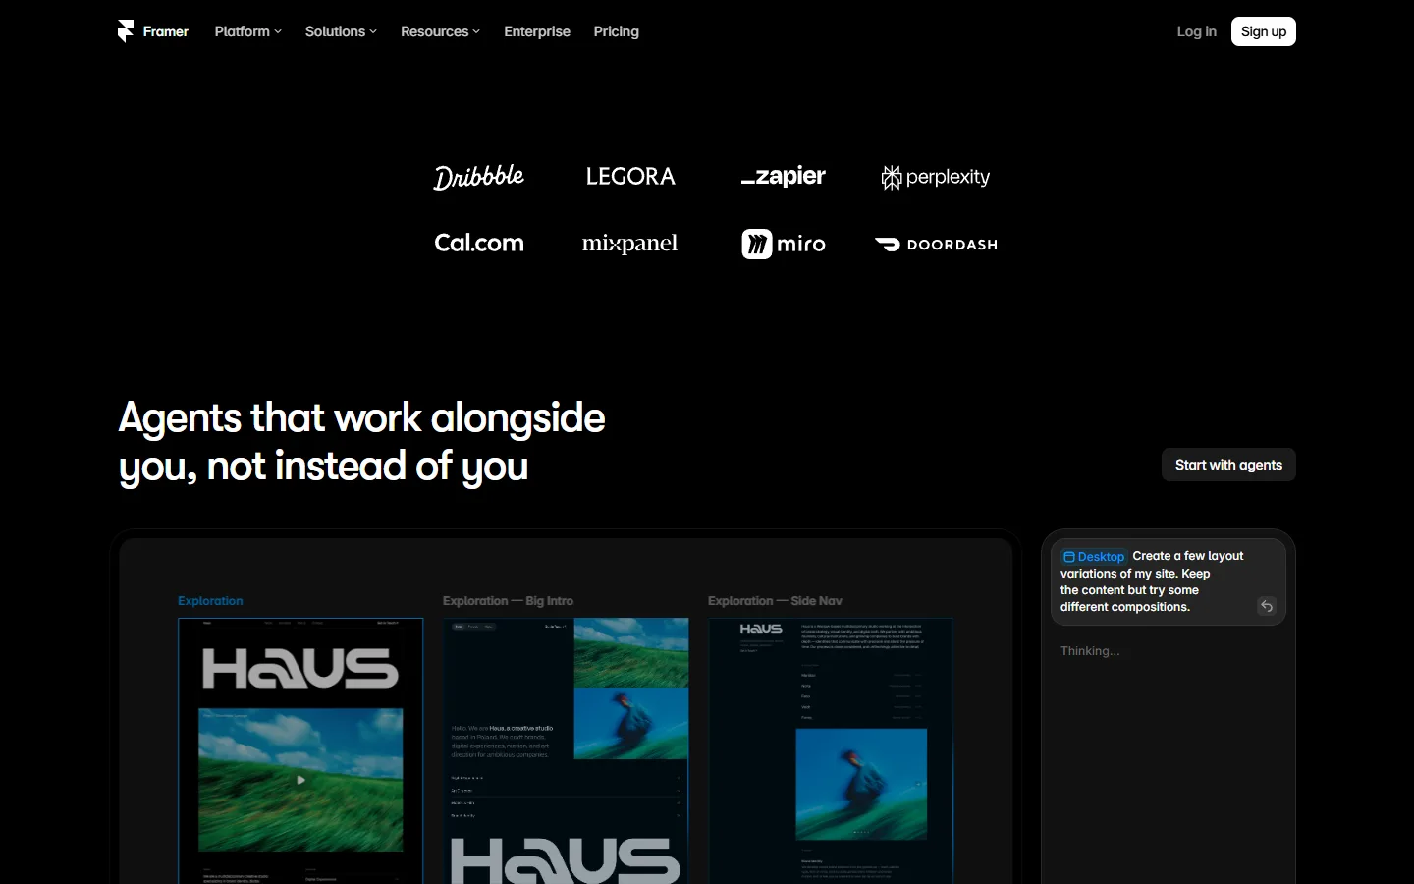Open the Big Intro layout thumbnail
The image size is (1414, 884).
point(566,750)
